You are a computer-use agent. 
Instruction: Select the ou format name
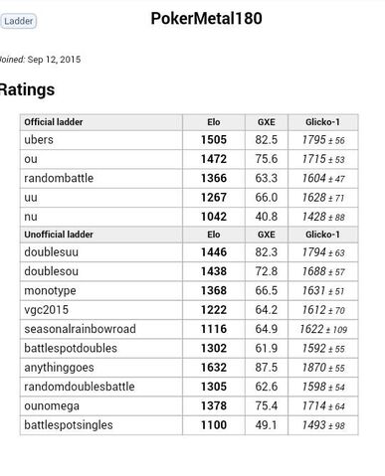coord(31,159)
